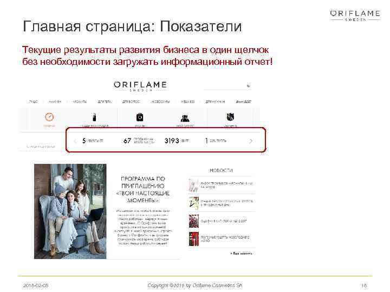
Task: Open the fourth news item with red-black thumbnail
Action: click(x=194, y=239)
